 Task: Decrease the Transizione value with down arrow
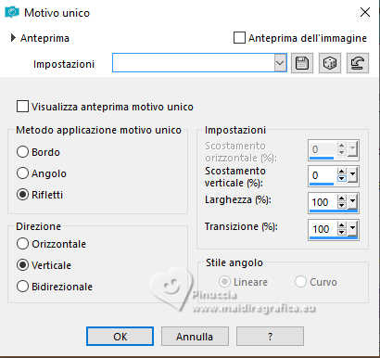[x=341, y=232]
